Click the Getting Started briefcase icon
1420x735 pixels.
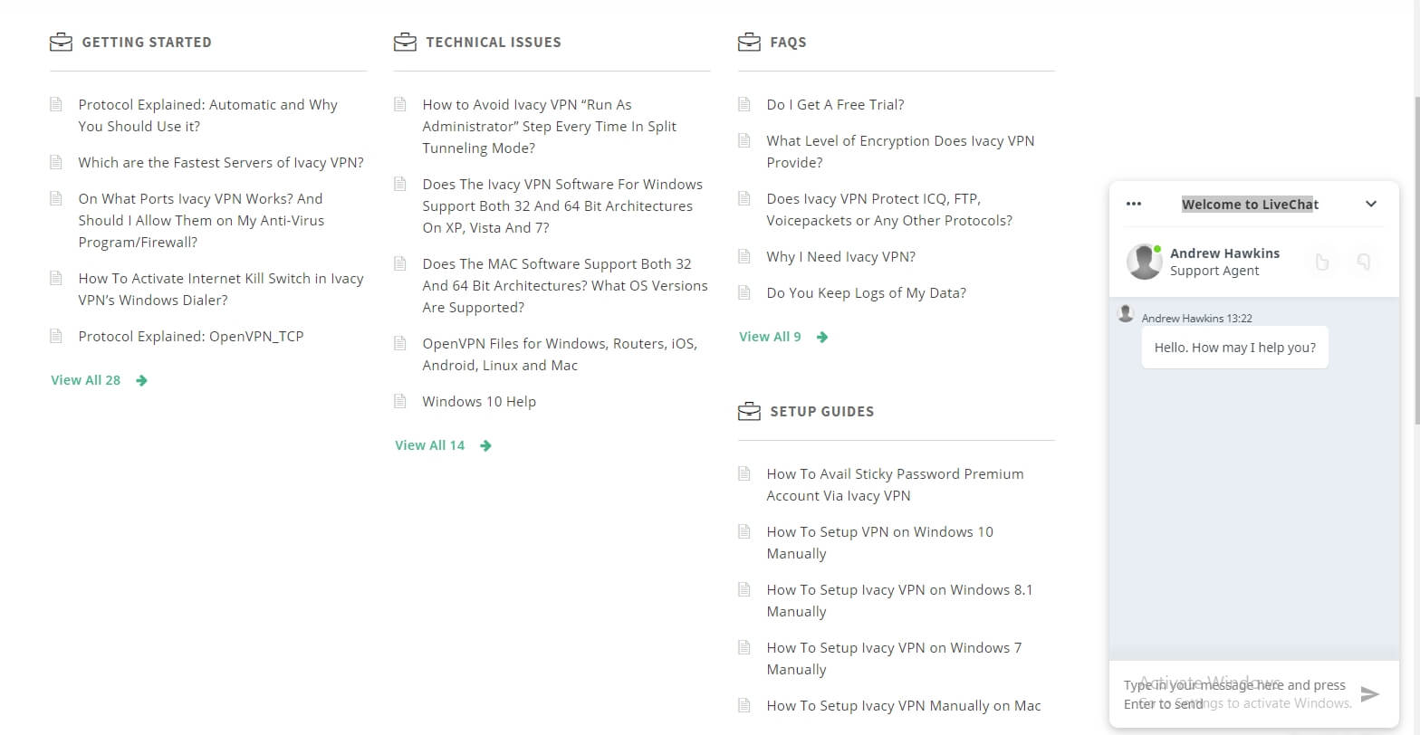pos(61,42)
